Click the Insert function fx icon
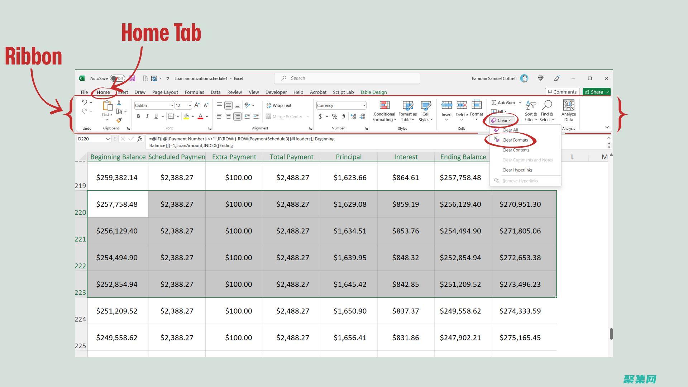Image resolution: width=688 pixels, height=387 pixels. [140, 139]
